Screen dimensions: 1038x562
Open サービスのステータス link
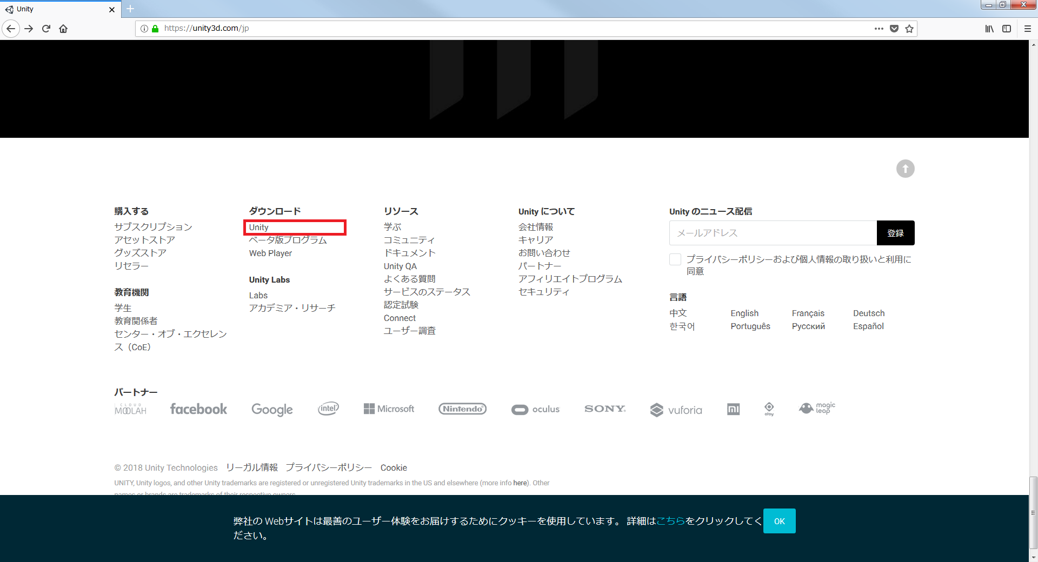[427, 292]
